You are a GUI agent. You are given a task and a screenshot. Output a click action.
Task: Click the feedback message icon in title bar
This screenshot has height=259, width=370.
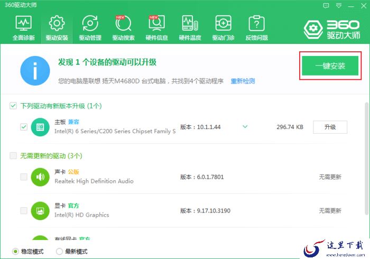point(326,6)
